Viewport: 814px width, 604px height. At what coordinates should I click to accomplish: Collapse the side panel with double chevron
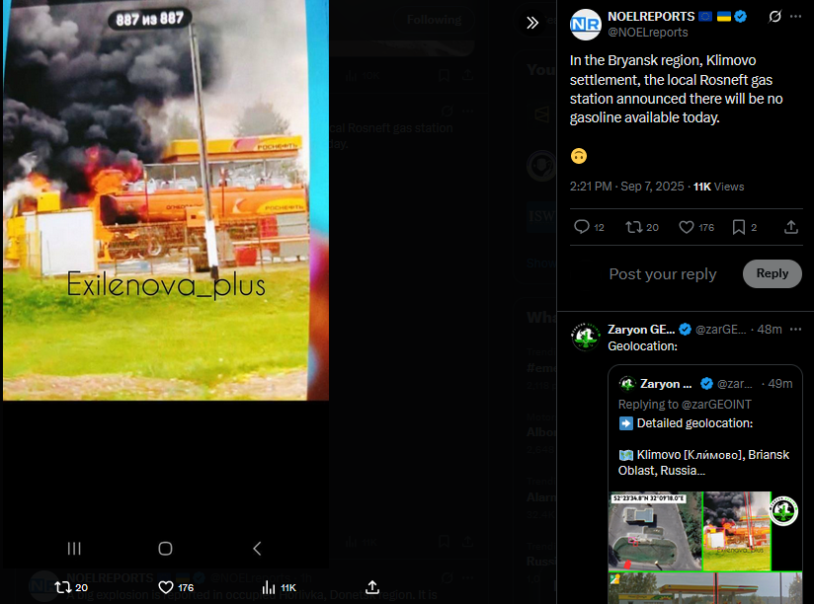coord(532,23)
